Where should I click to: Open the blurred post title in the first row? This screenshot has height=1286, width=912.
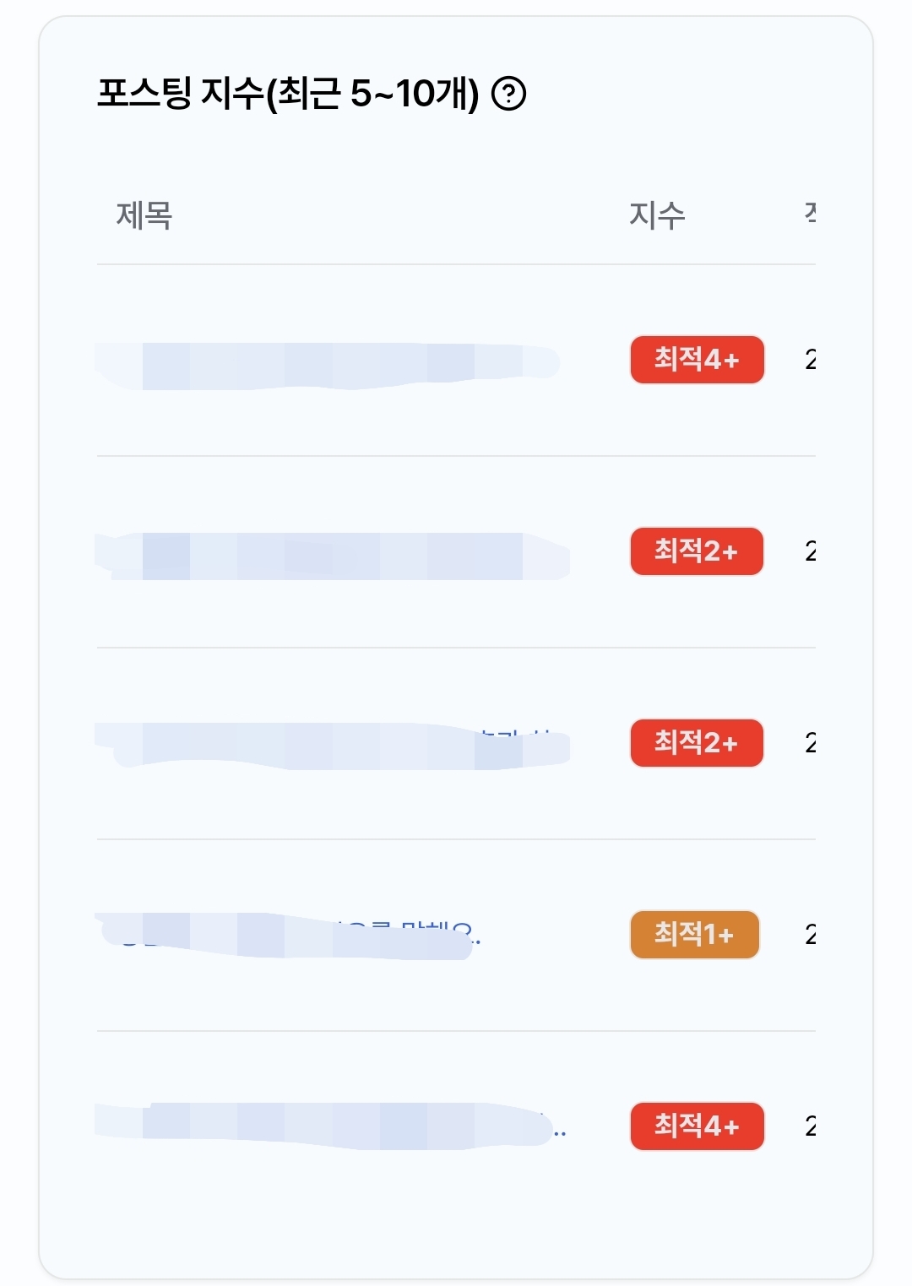pos(328,366)
